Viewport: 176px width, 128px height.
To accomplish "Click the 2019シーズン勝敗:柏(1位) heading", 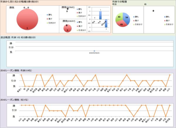I will pyautogui.click(x=14, y=100).
